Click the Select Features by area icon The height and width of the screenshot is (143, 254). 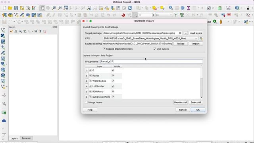coord(139,8)
